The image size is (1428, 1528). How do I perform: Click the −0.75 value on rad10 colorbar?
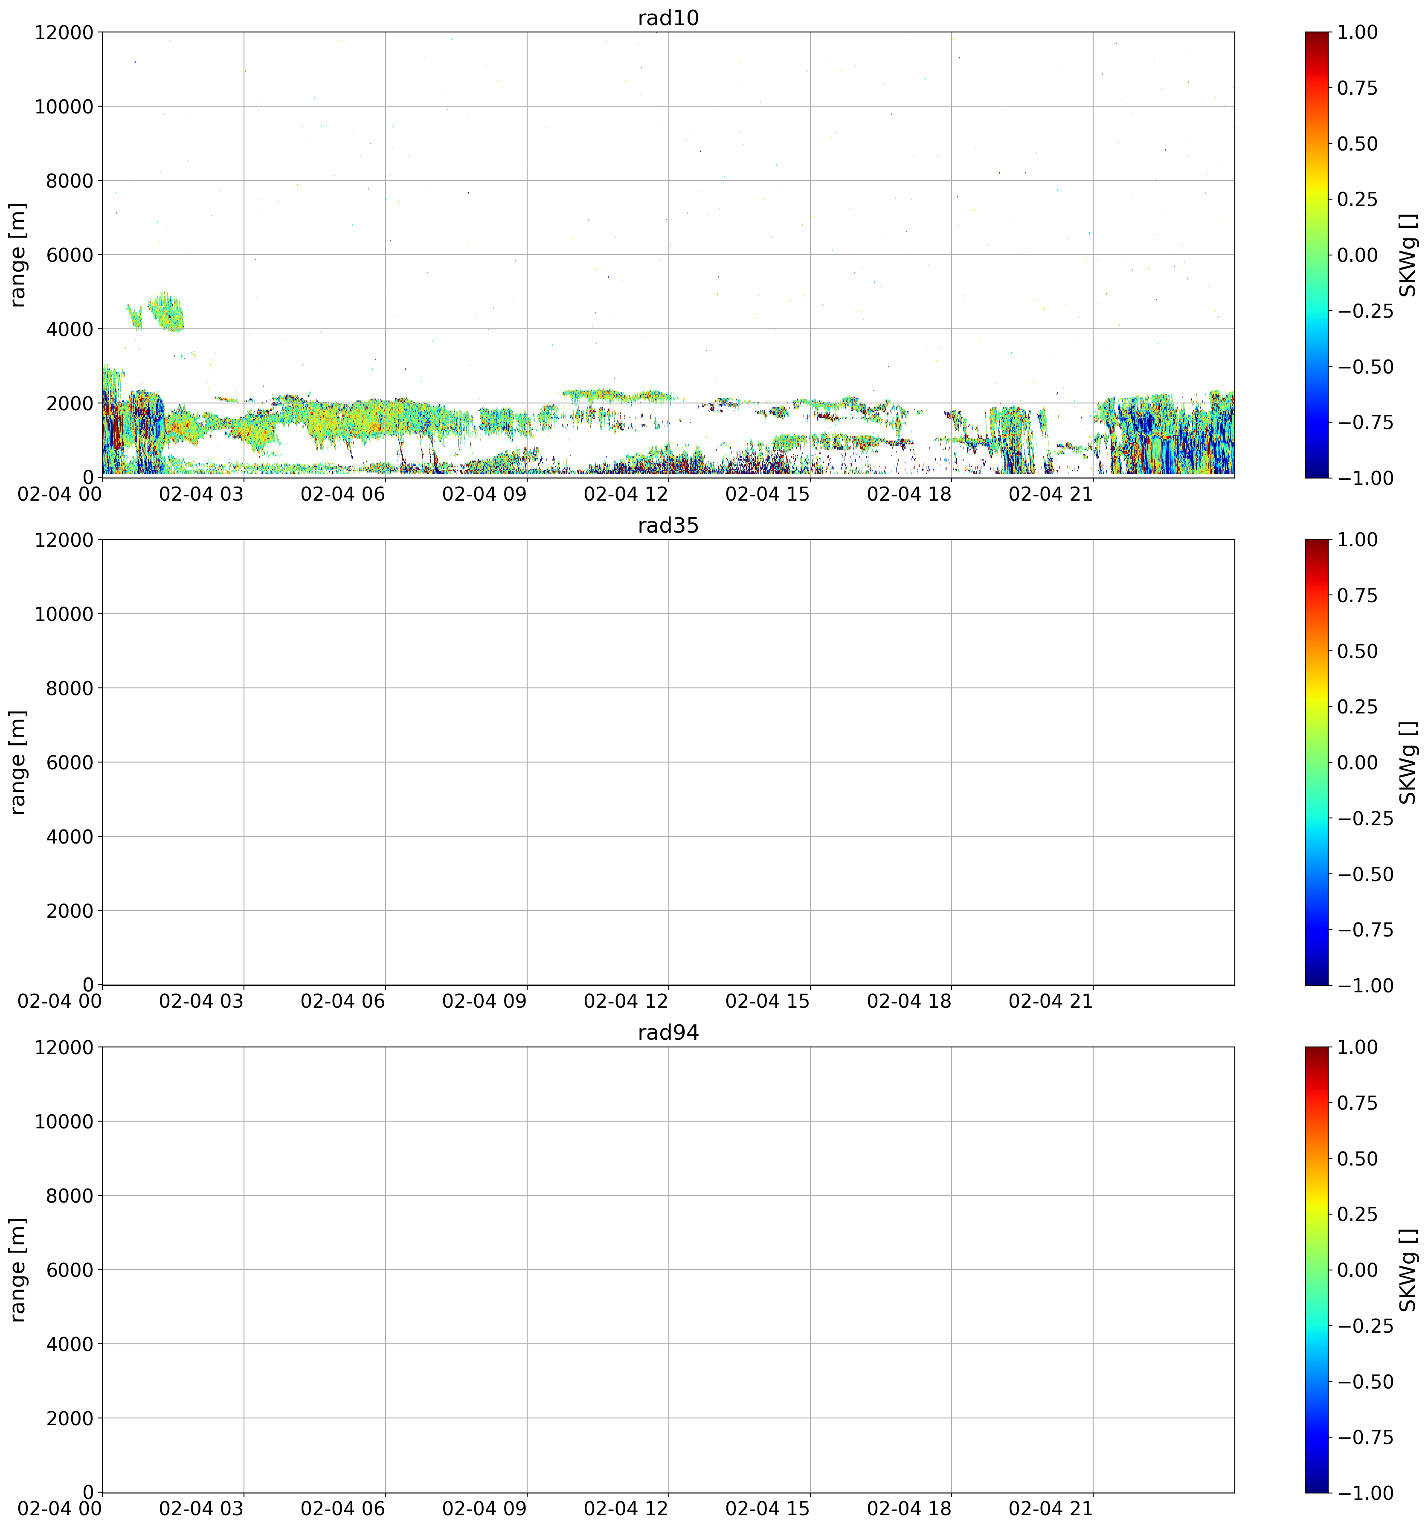point(1365,422)
